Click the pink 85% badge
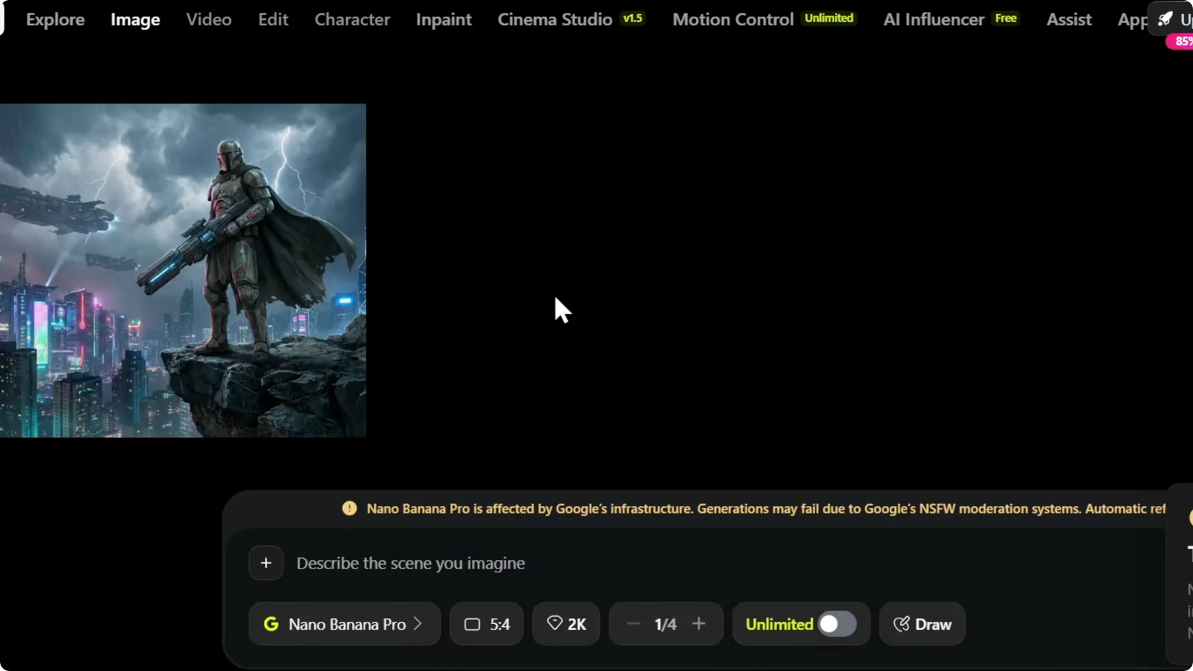Screen dimensions: 1193x671 pos(1183,41)
